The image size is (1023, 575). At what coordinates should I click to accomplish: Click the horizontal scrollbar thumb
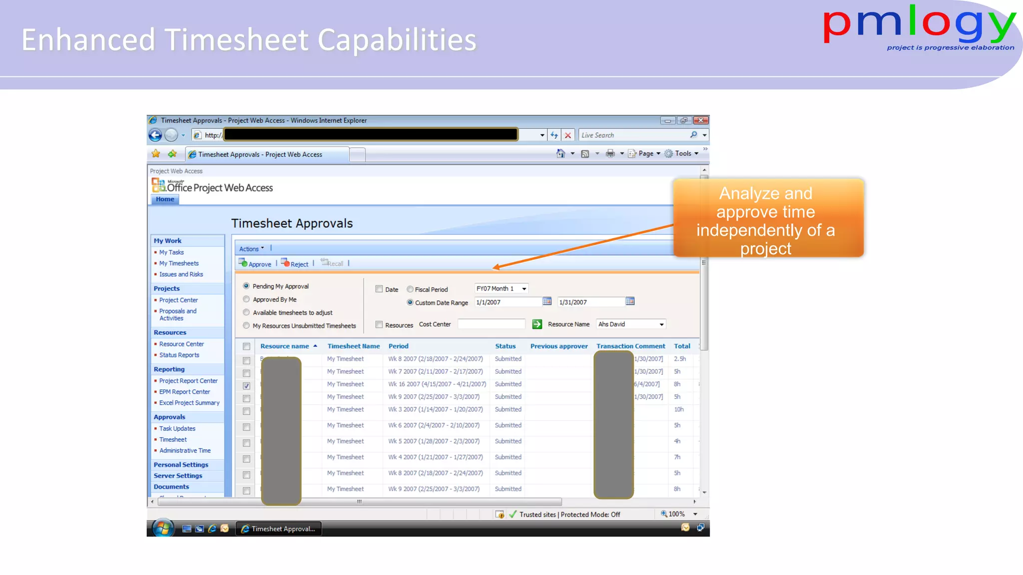(x=360, y=502)
